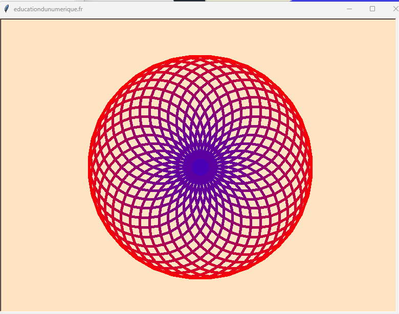
Task: Click the leftmost red edge of the spirograph
Action: [91, 167]
